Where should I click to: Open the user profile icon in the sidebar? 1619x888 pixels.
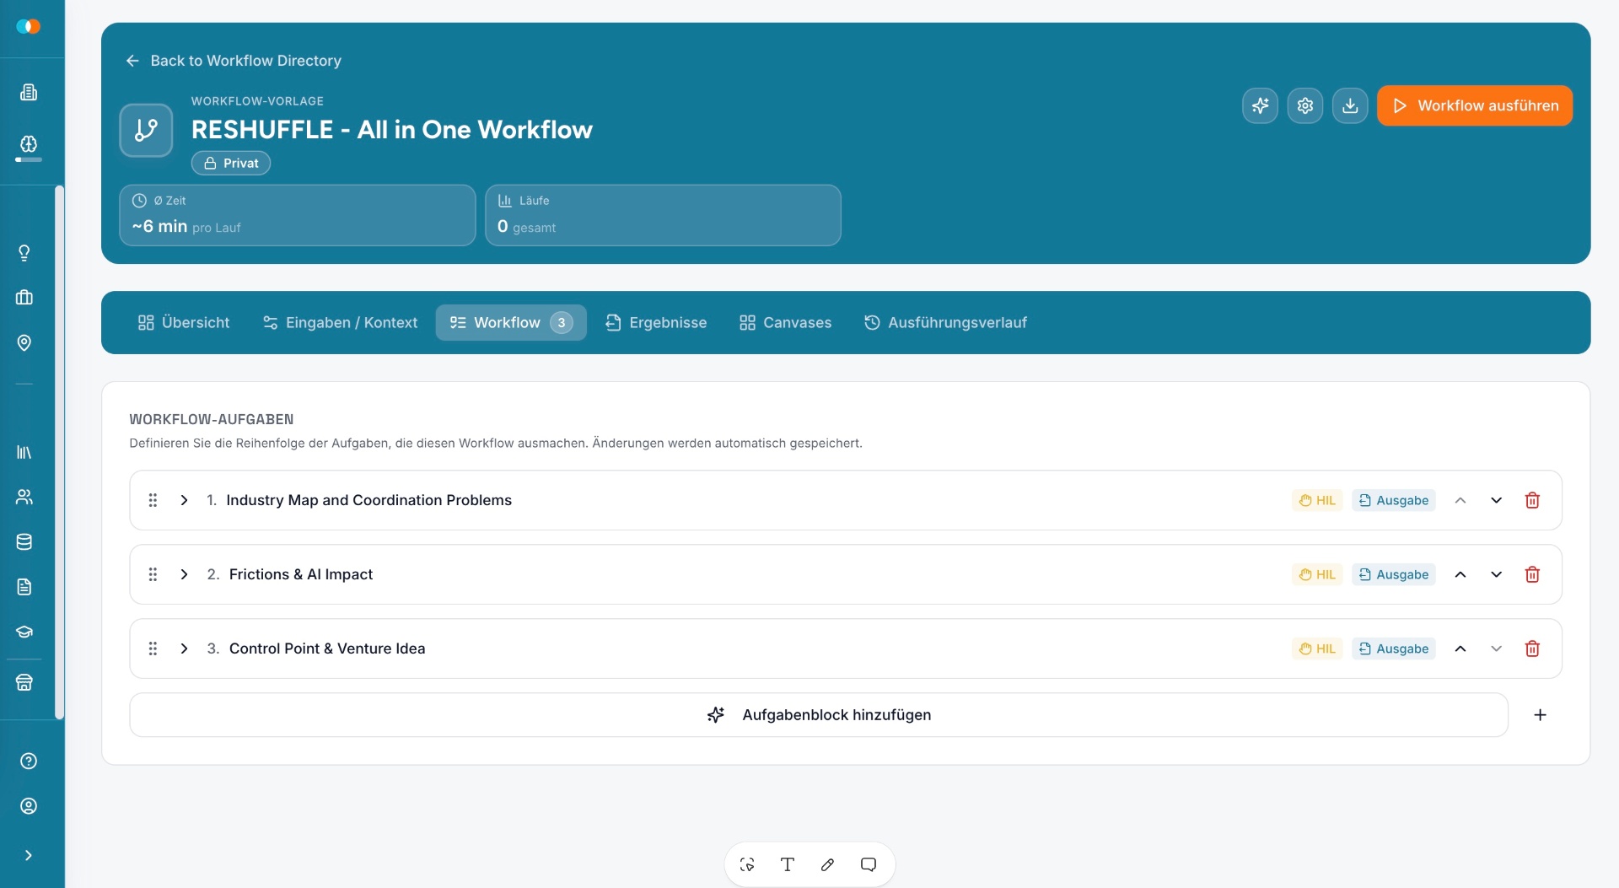click(x=29, y=806)
